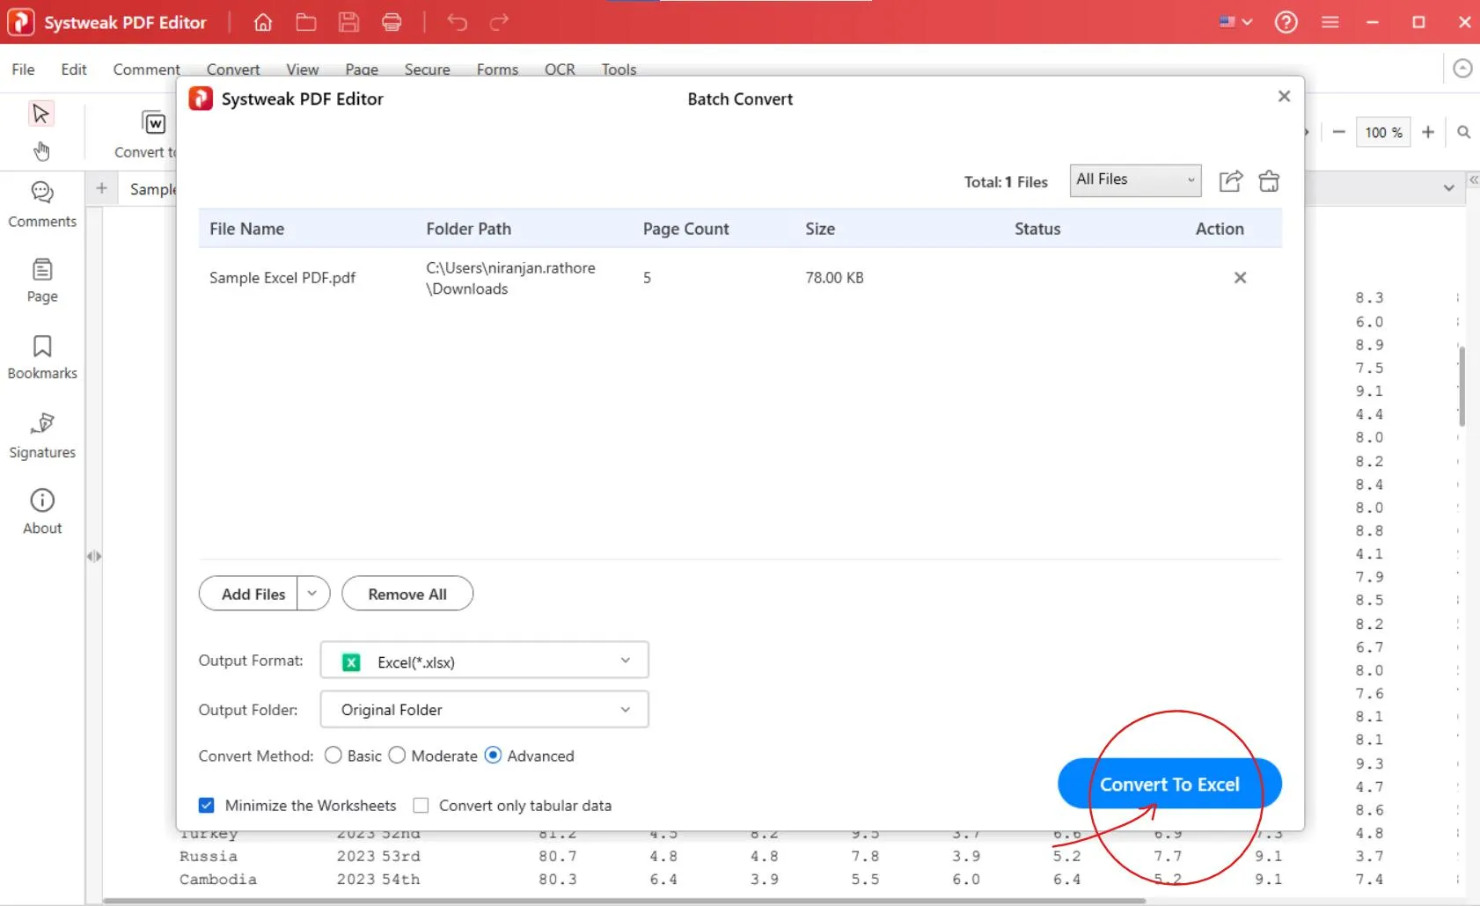Open the Comments sidebar panel
Image resolution: width=1480 pixels, height=906 pixels.
point(42,204)
